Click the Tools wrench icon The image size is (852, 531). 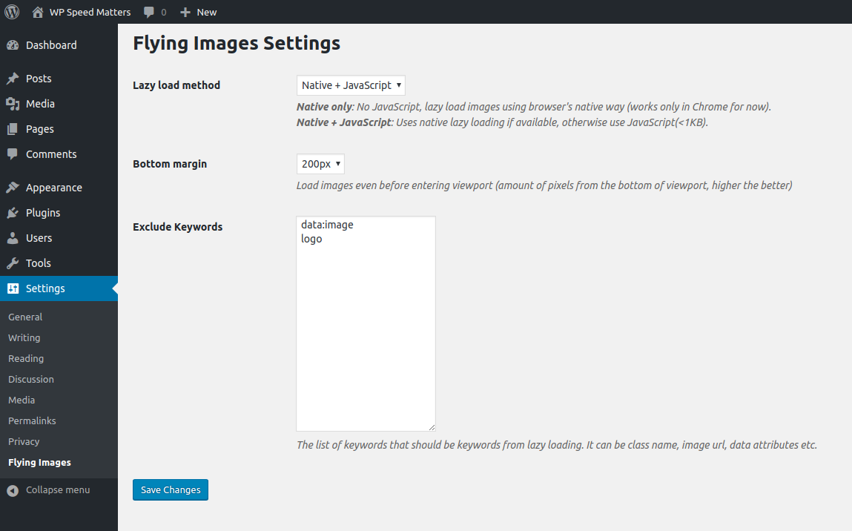point(13,263)
